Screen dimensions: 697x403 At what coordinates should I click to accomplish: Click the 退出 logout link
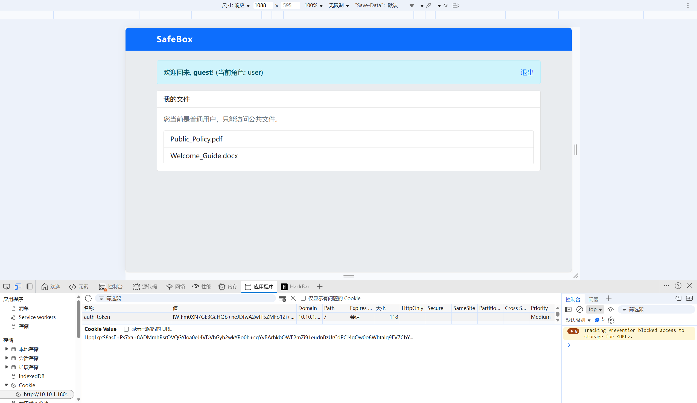point(527,73)
